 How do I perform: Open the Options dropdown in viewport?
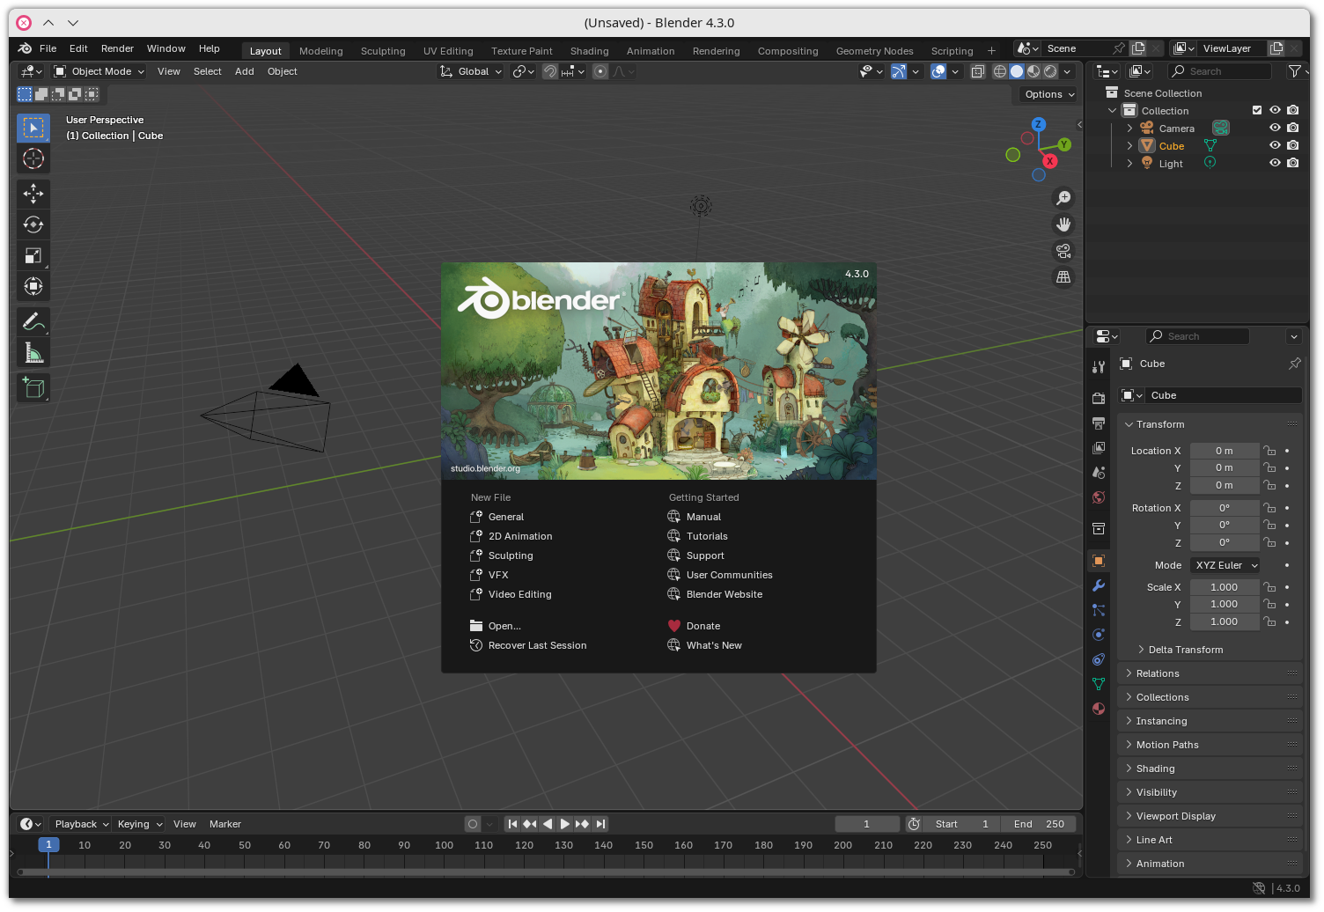1049,94
